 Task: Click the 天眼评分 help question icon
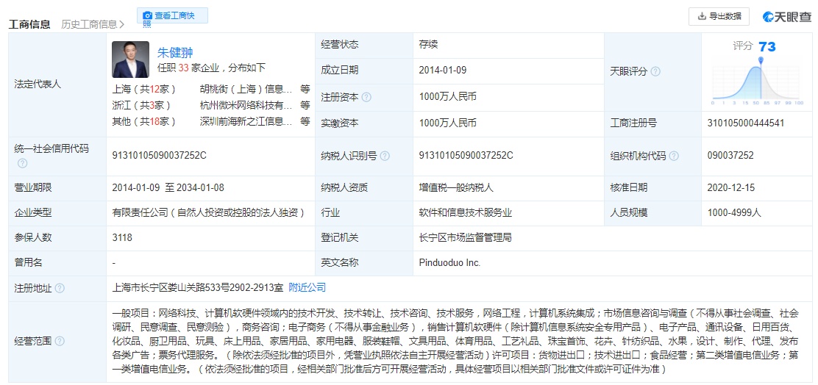coord(655,71)
